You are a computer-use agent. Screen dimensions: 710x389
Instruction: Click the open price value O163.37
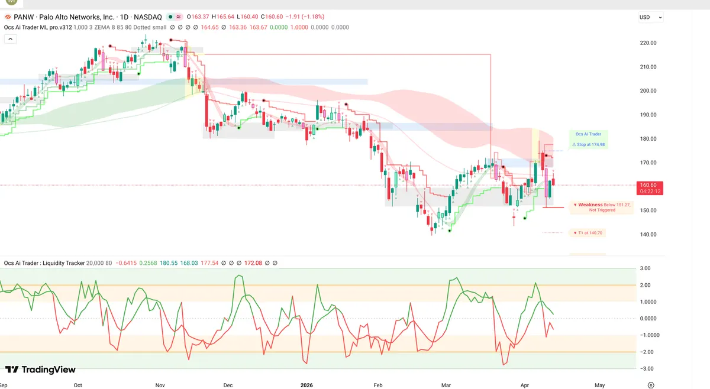tap(199, 17)
